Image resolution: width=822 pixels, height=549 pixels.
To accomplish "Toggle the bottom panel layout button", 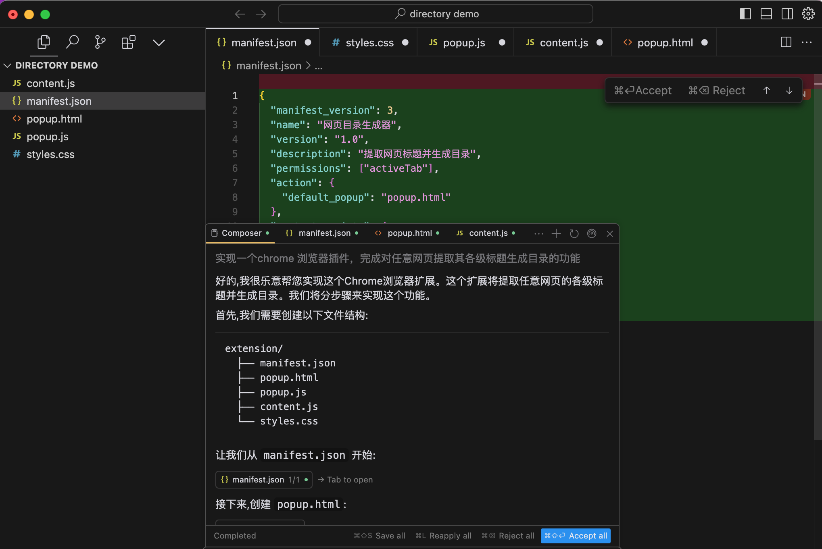I will point(766,14).
